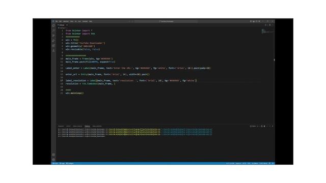Kill the terminal with trash icon
Screen dimensions: 326x183
click(x=264, y=126)
